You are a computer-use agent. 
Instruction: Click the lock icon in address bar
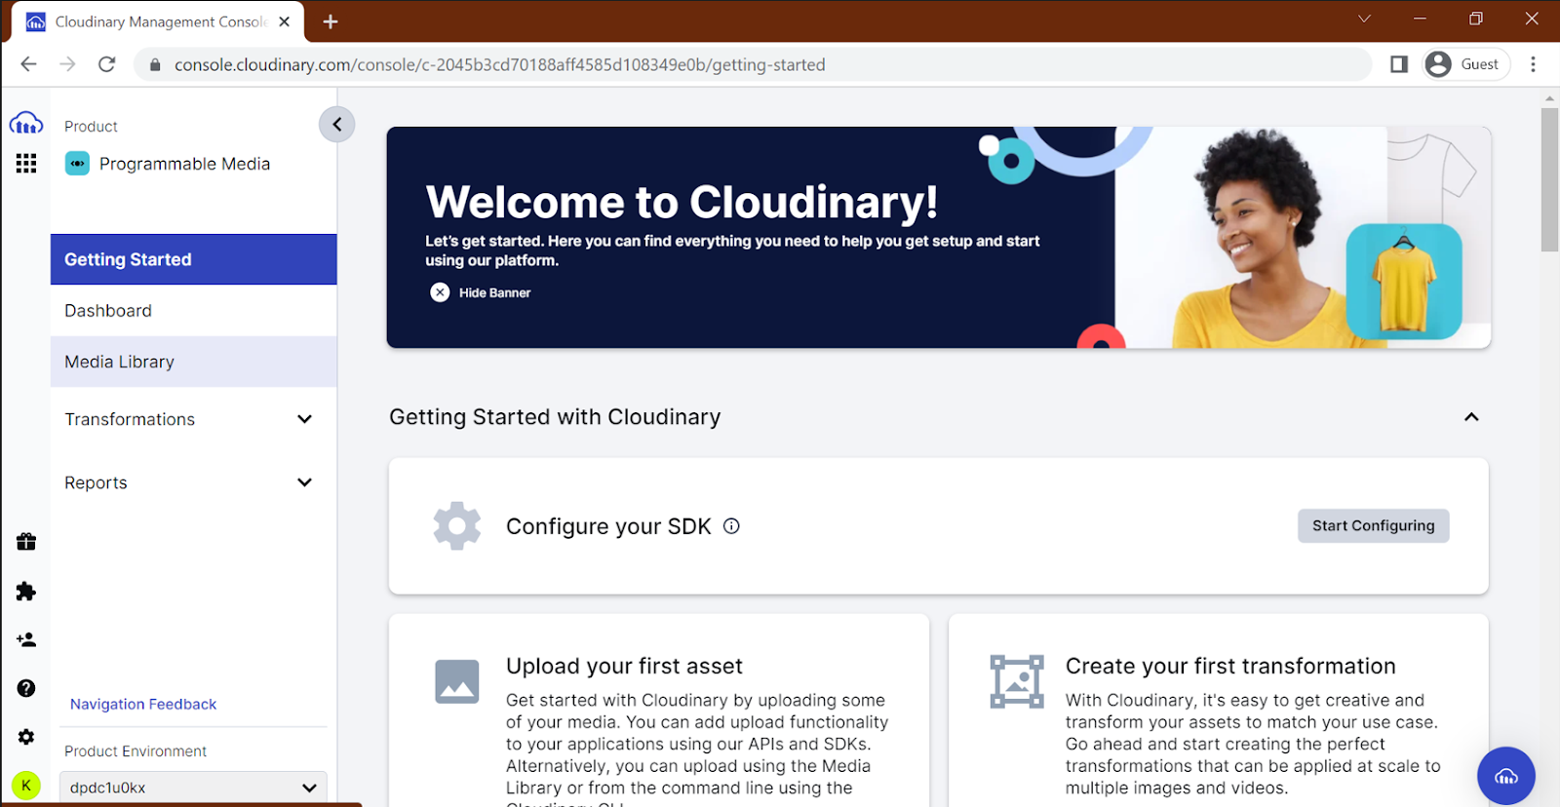coord(154,65)
